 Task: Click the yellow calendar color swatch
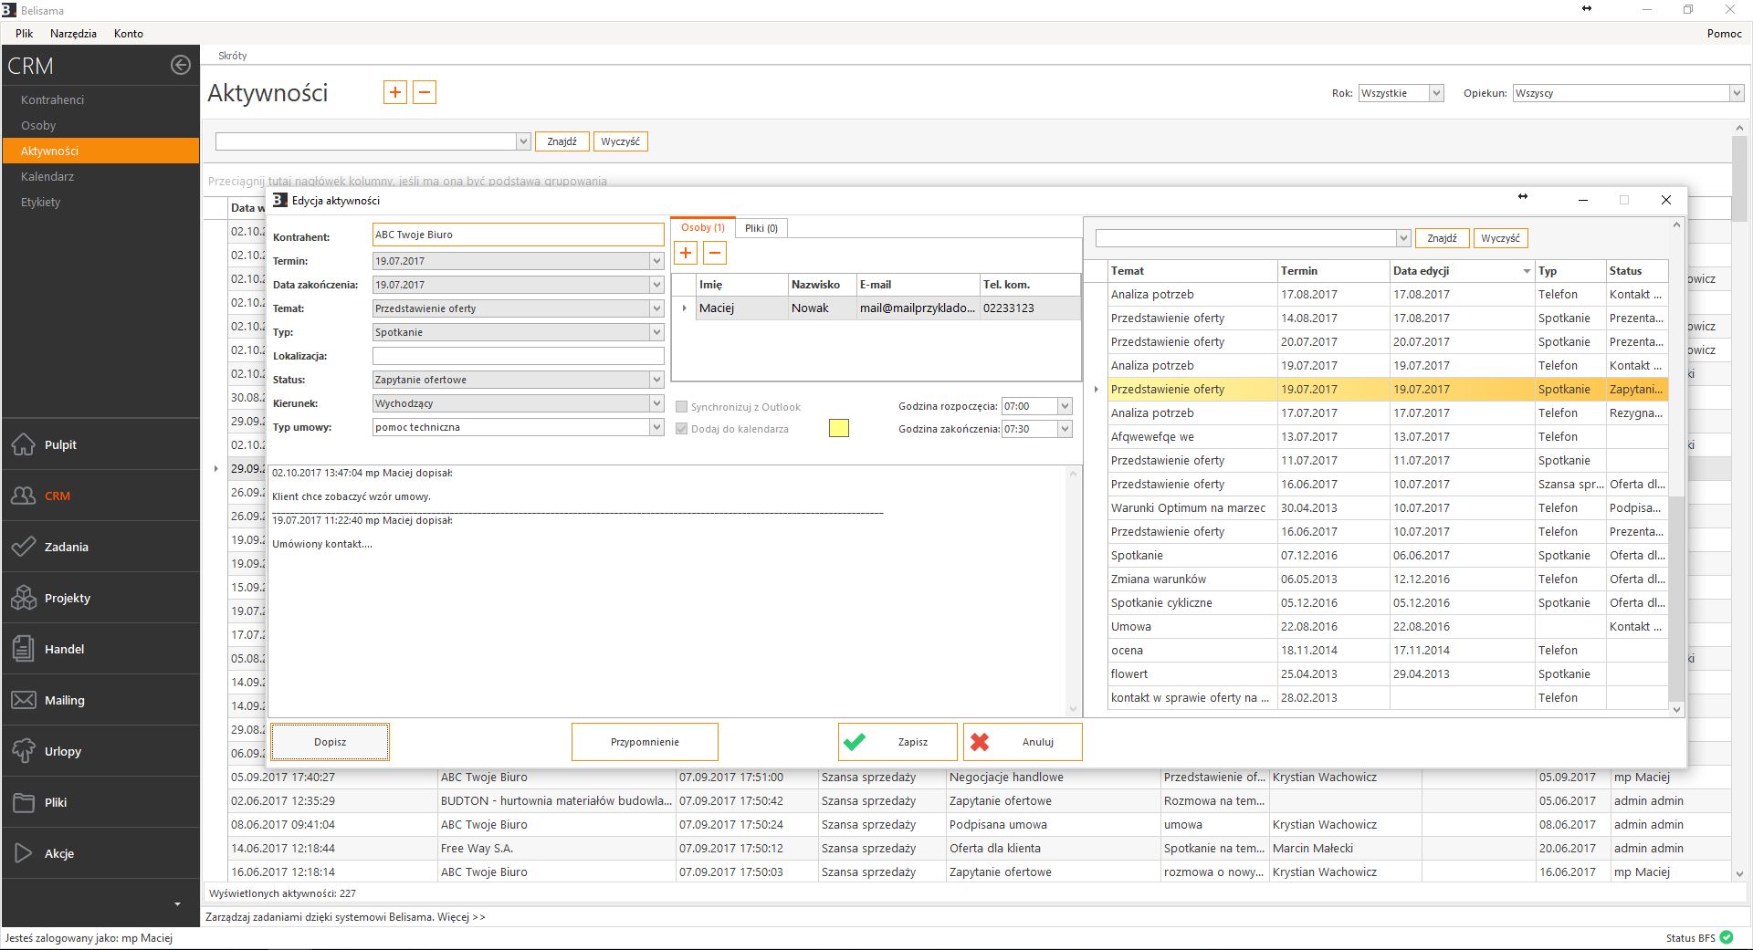pos(838,429)
